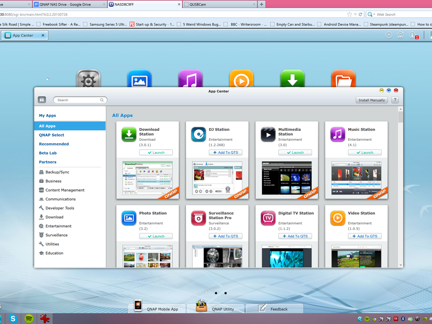Bookmark this page with the star icon

tap(349, 14)
